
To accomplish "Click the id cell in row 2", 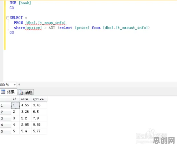I will (x=15, y=112).
